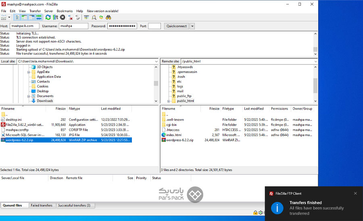Toggle the transfer queue display
The image size is (363, 221).
(39, 17)
